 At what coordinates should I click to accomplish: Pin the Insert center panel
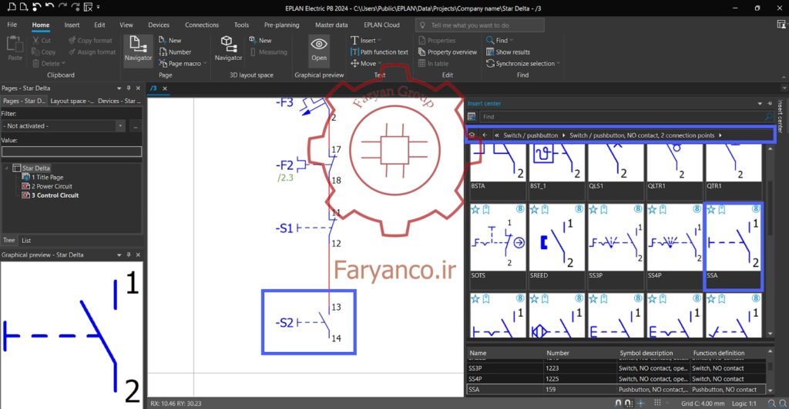click(x=770, y=103)
